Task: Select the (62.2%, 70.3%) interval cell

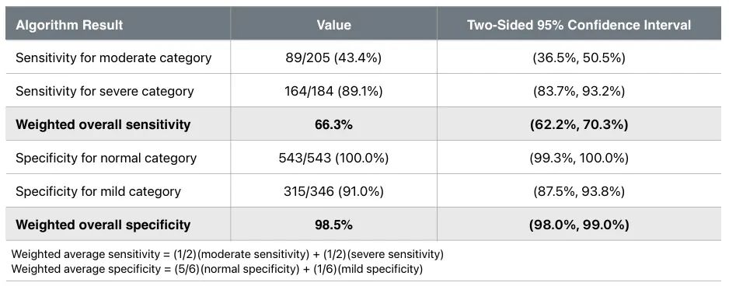Action: coord(579,124)
